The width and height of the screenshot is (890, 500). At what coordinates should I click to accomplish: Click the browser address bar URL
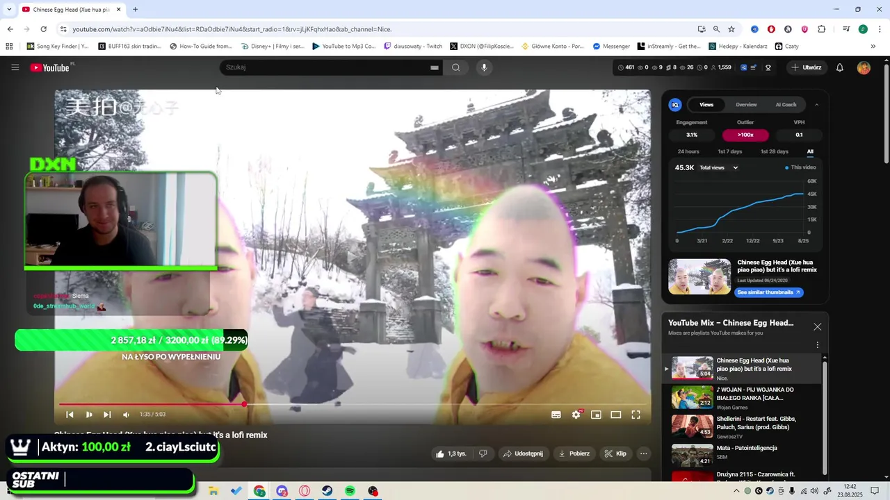pos(232,29)
